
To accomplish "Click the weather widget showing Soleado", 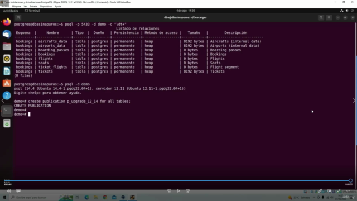I will (x=299, y=197).
